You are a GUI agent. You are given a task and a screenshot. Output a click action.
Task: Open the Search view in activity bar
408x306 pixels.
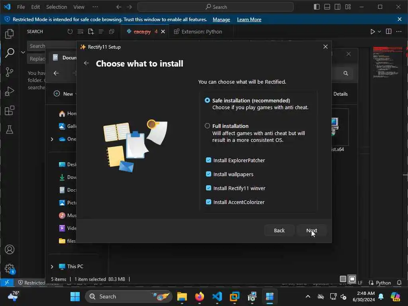click(x=10, y=53)
